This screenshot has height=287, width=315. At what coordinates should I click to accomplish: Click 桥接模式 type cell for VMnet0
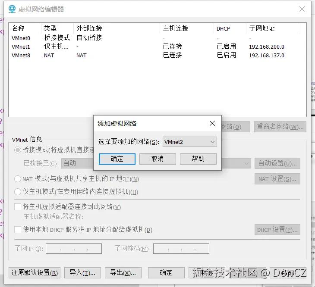point(57,37)
